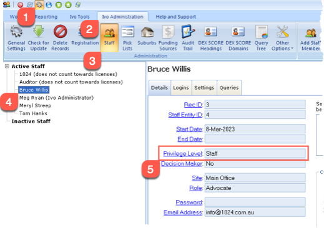Viewport: 324px width, 228px height.
Task: Switch to the Ivo Tools ribbon tab
Action: click(80, 17)
